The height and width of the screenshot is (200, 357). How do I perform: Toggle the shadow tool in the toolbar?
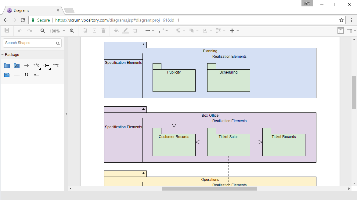[135, 31]
